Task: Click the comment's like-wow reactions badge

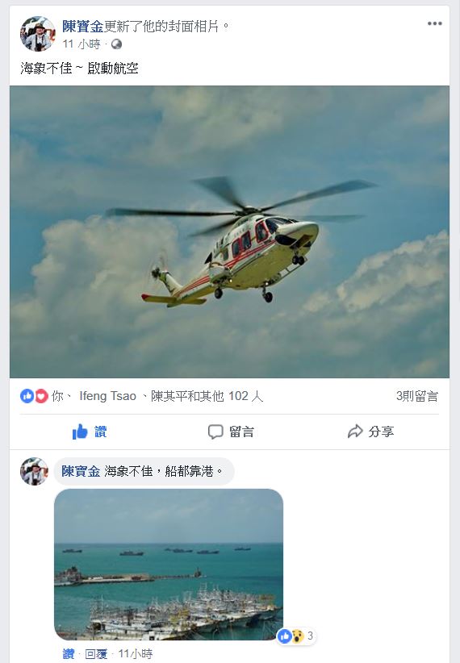Action: tap(297, 636)
